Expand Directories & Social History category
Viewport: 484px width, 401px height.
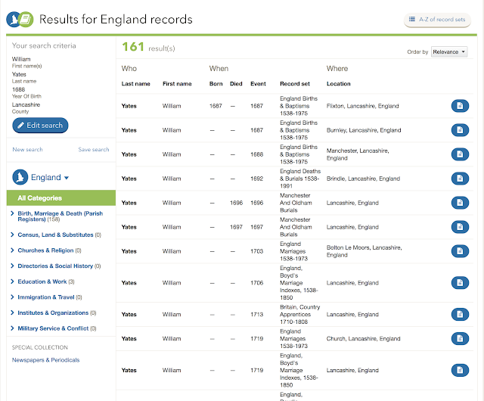click(55, 266)
